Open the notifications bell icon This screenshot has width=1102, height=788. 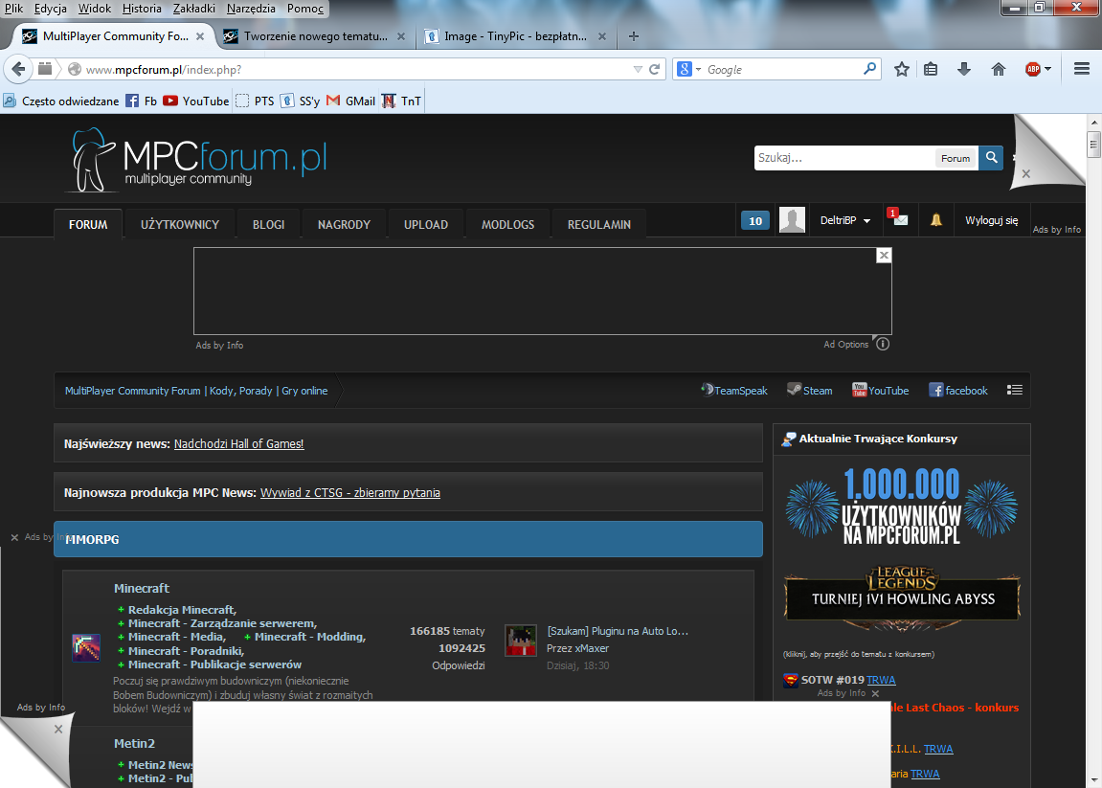click(x=936, y=220)
